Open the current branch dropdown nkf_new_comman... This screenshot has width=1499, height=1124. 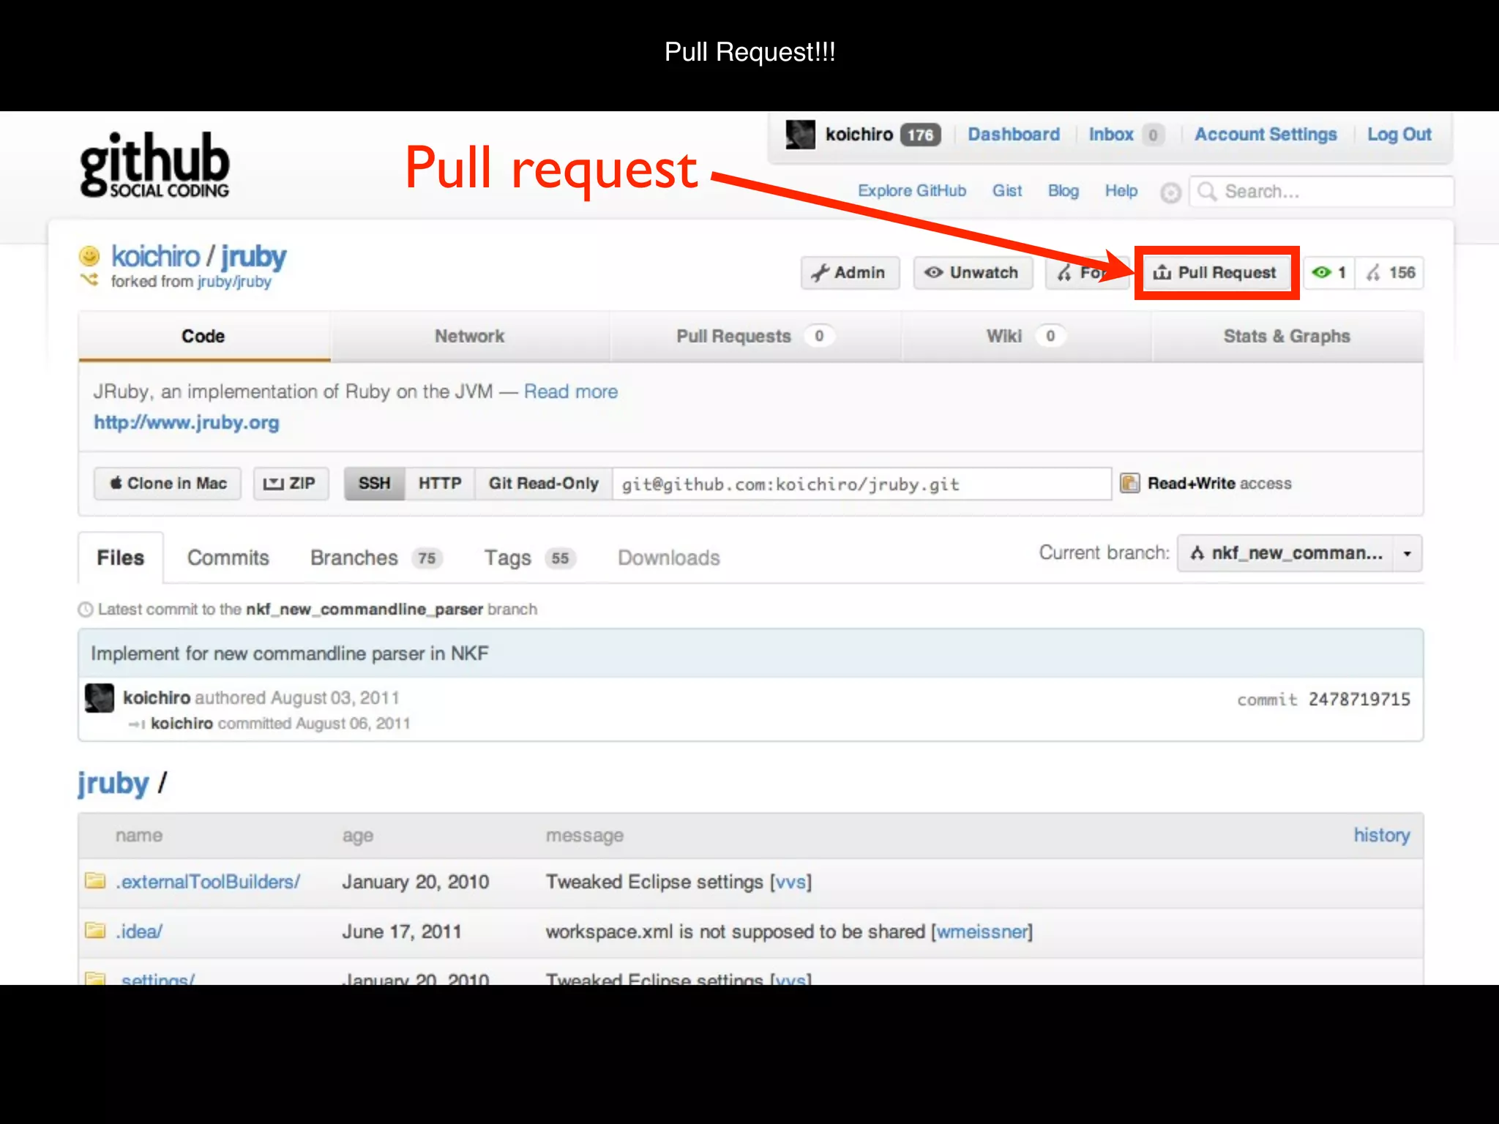[1299, 553]
